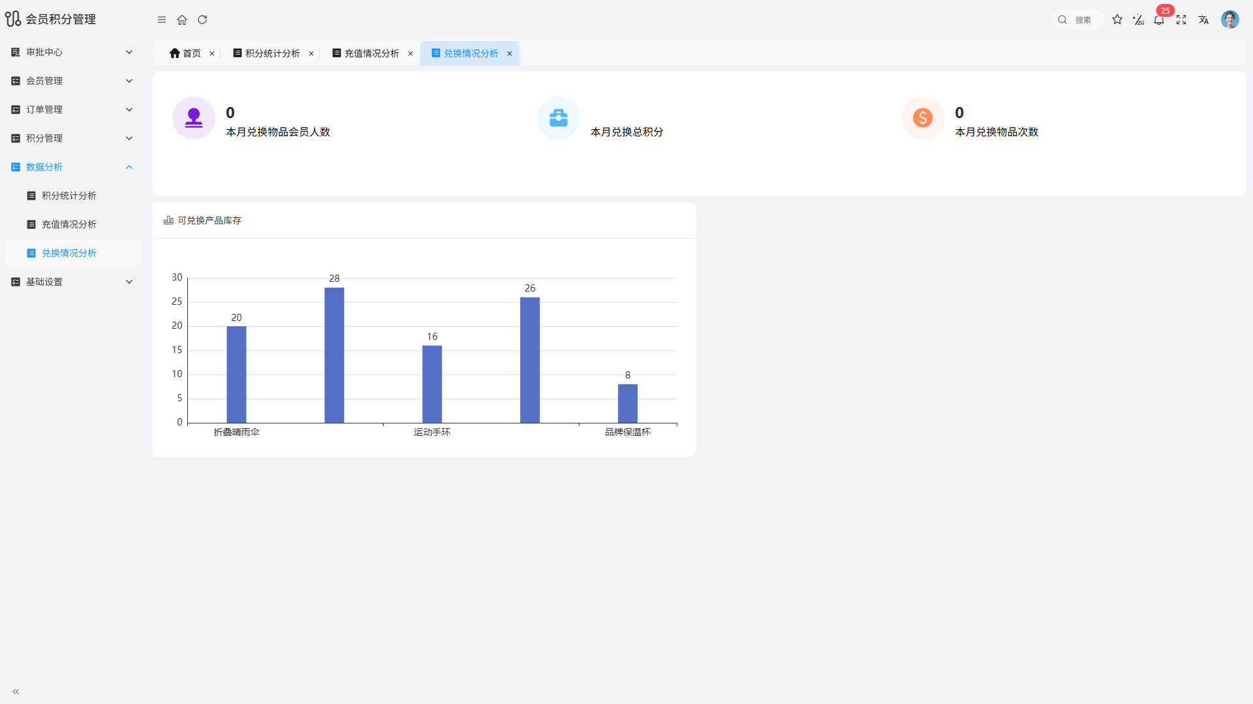
Task: Open 积分统计分析 in the sidebar
Action: tap(69, 196)
